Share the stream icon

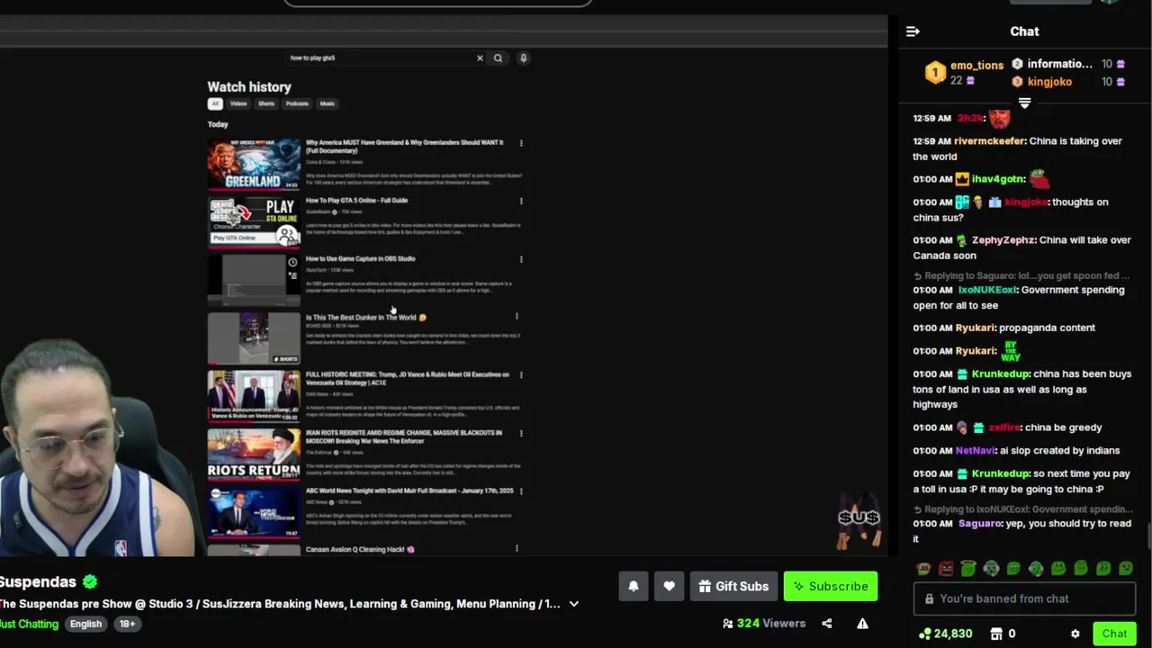pos(826,623)
